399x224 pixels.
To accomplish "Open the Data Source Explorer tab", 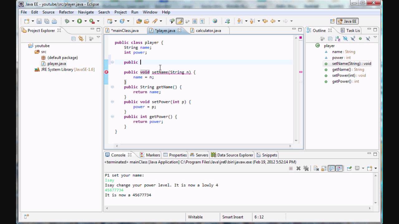I will coord(232,155).
